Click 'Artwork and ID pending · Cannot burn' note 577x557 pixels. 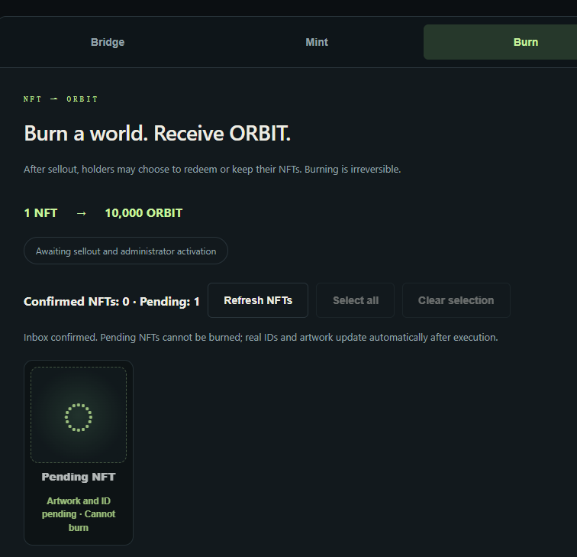click(79, 514)
